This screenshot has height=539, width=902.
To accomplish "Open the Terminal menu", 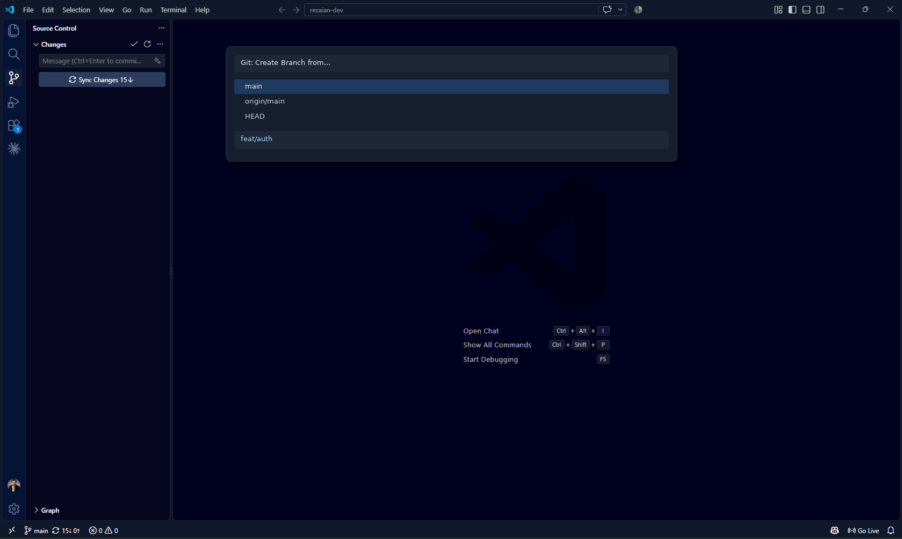I will click(x=174, y=10).
